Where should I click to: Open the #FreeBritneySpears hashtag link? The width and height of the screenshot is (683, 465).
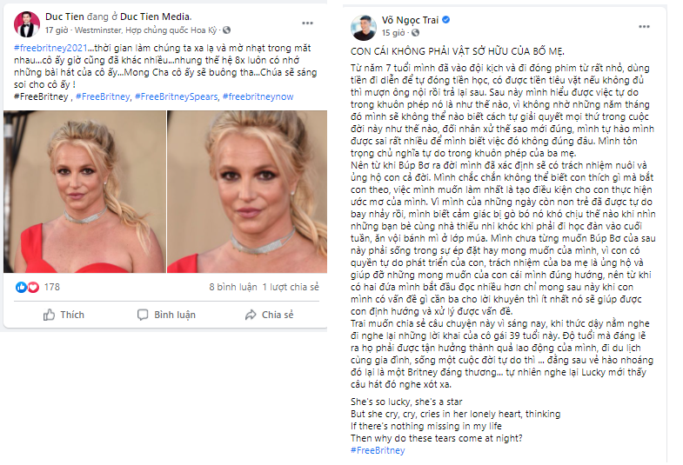tap(176, 96)
